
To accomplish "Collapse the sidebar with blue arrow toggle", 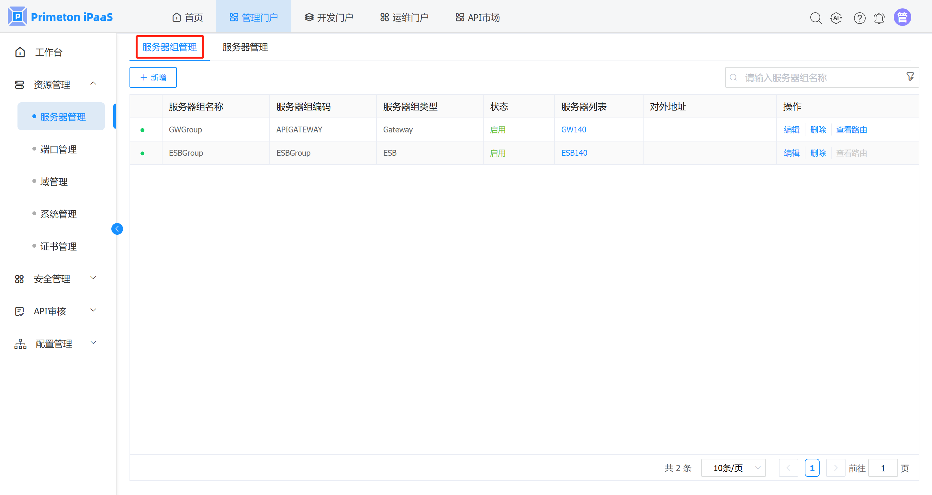I will 117,229.
